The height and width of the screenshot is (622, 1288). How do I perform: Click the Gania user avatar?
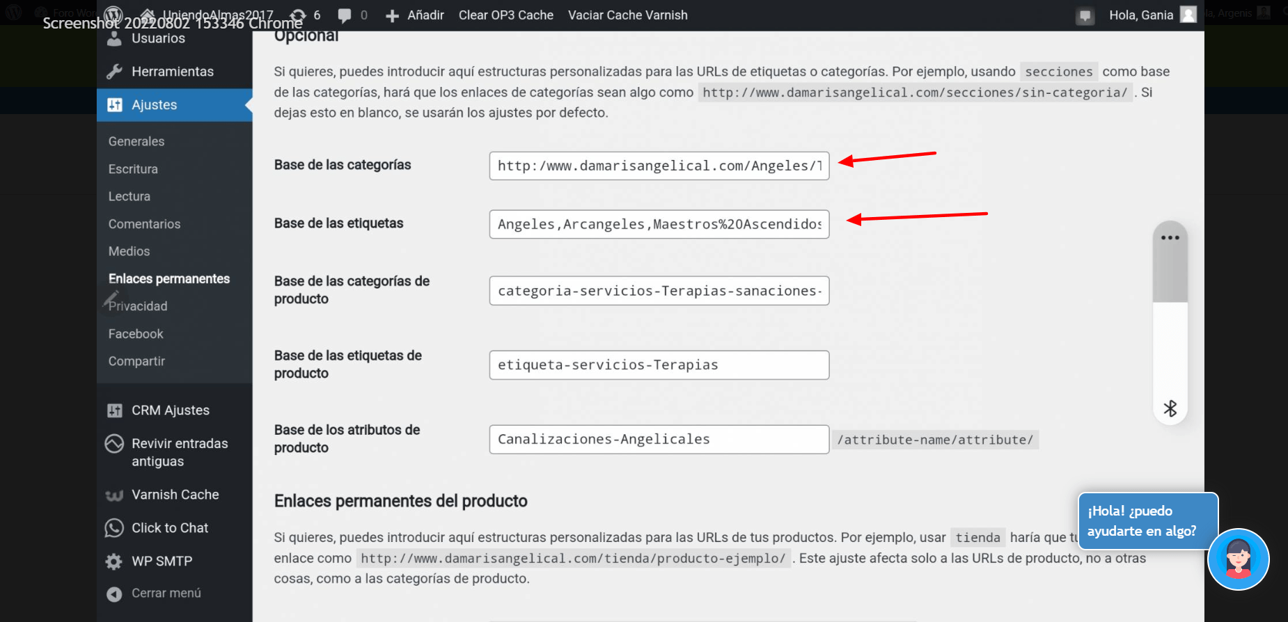(x=1188, y=15)
